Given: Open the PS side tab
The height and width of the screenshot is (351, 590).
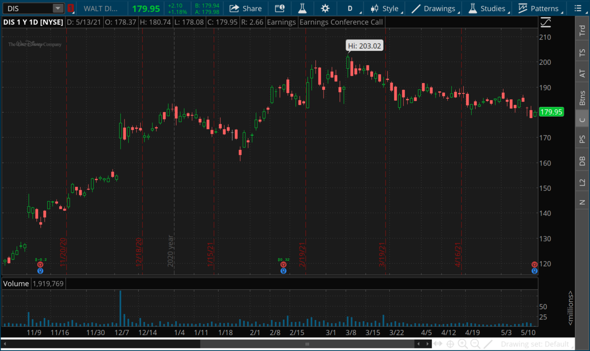Looking at the screenshot, I should pyautogui.click(x=582, y=140).
